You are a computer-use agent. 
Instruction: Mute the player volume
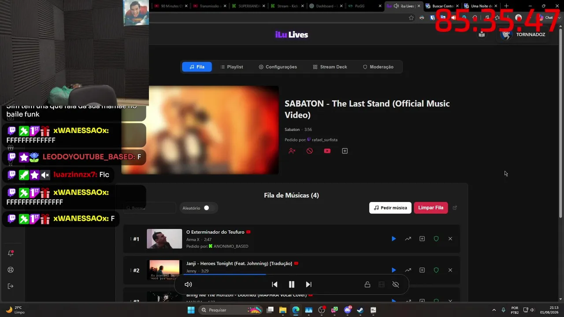[188, 284]
